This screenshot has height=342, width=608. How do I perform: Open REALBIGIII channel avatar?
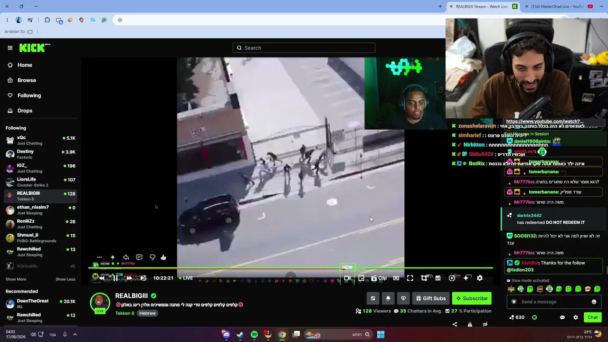100,302
